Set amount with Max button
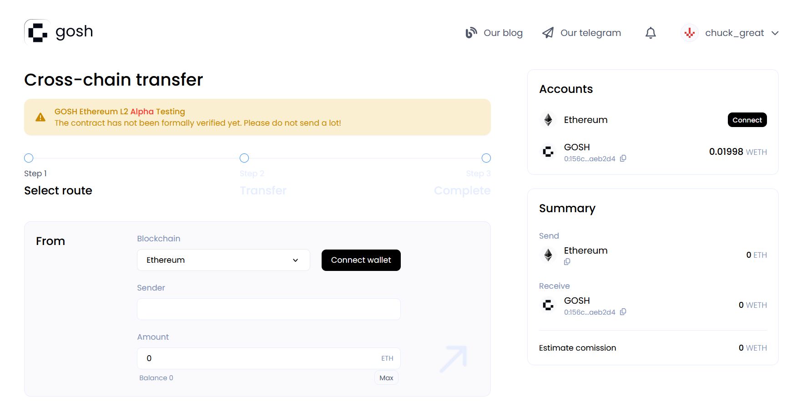Viewport: 807px width, 408px height. [386, 378]
